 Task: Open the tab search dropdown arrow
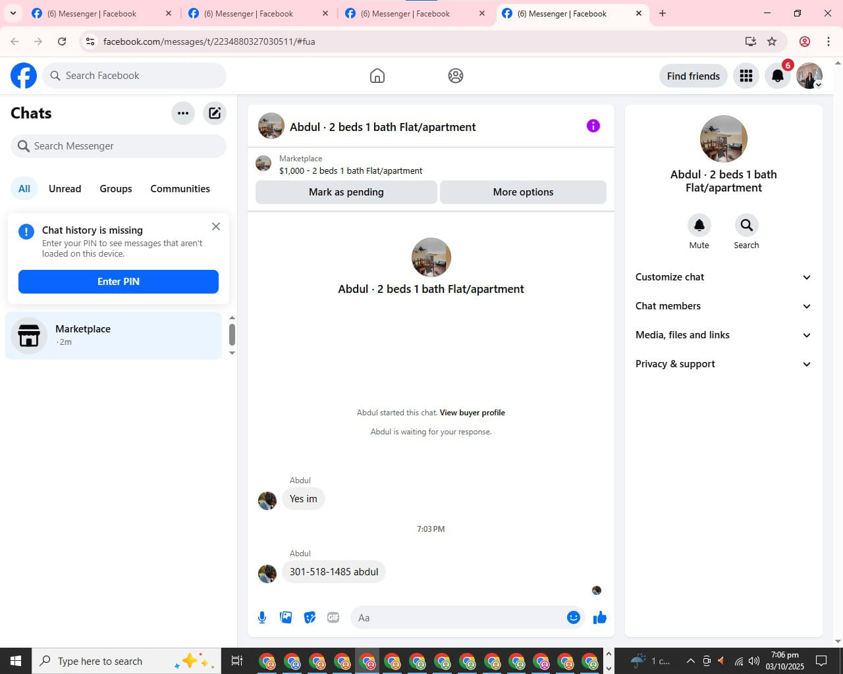pos(13,13)
